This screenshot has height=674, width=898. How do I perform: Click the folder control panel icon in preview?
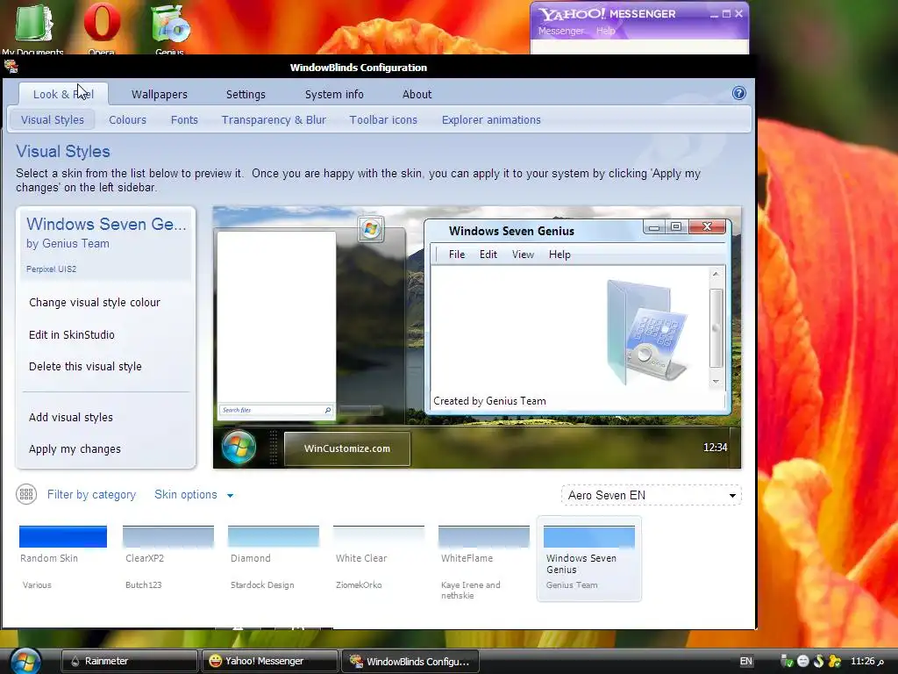[646, 331]
